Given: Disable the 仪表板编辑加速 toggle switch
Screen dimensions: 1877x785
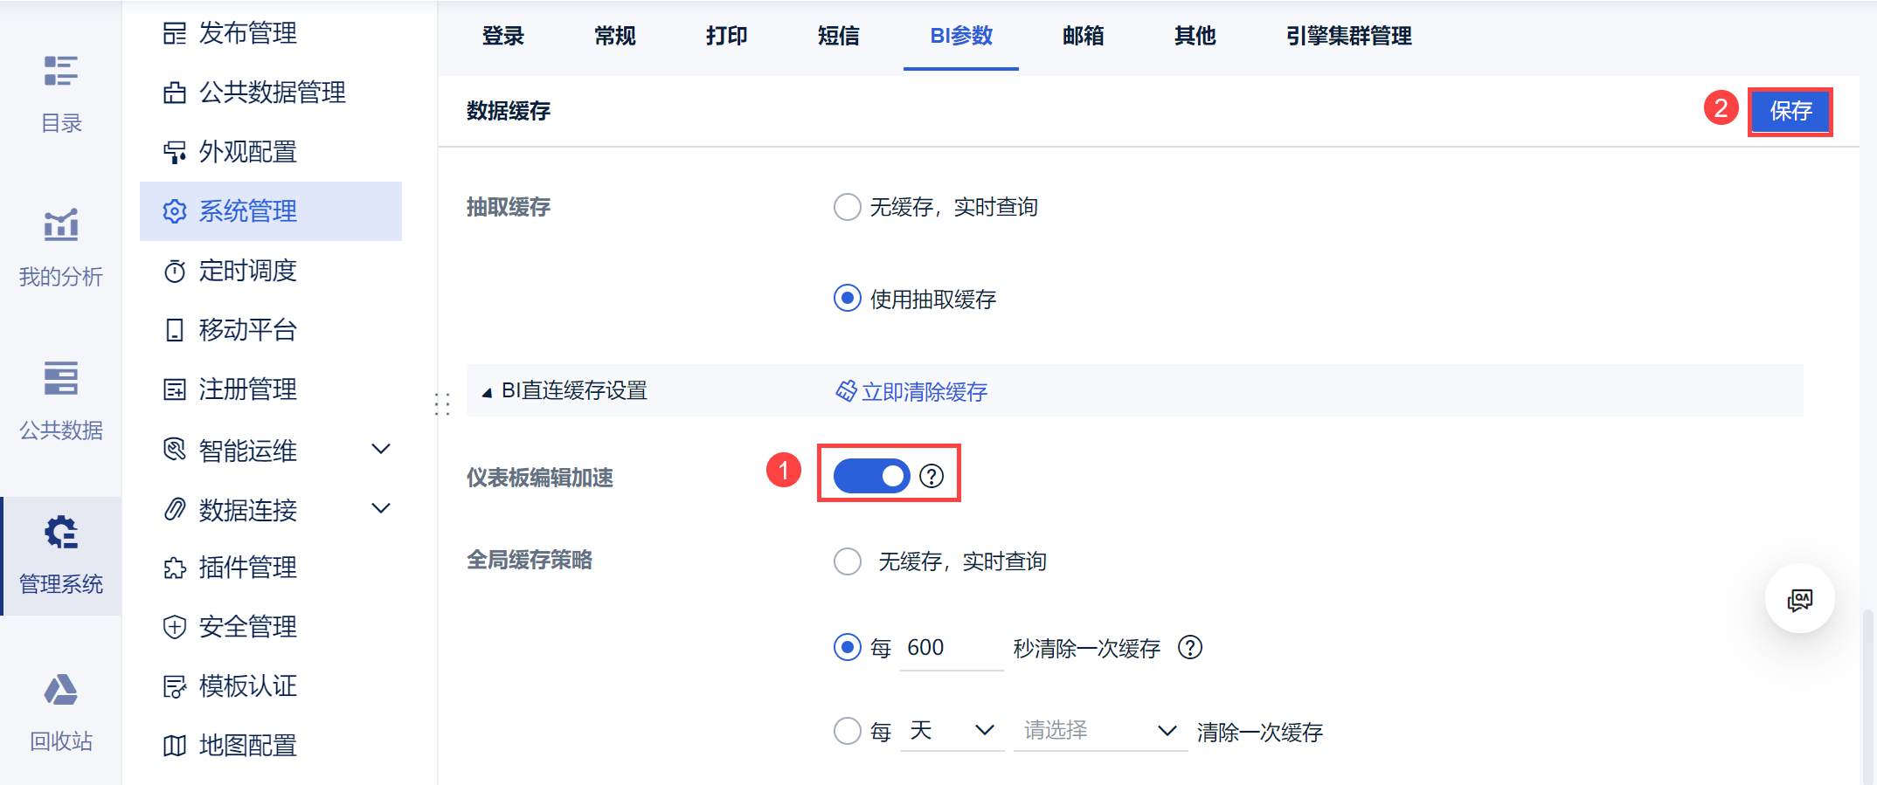Looking at the screenshot, I should coord(871,476).
